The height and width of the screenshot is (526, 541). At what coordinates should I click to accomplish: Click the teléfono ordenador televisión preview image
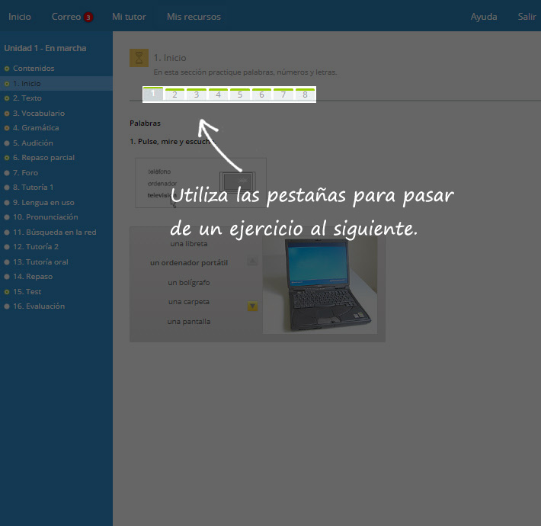coord(200,183)
